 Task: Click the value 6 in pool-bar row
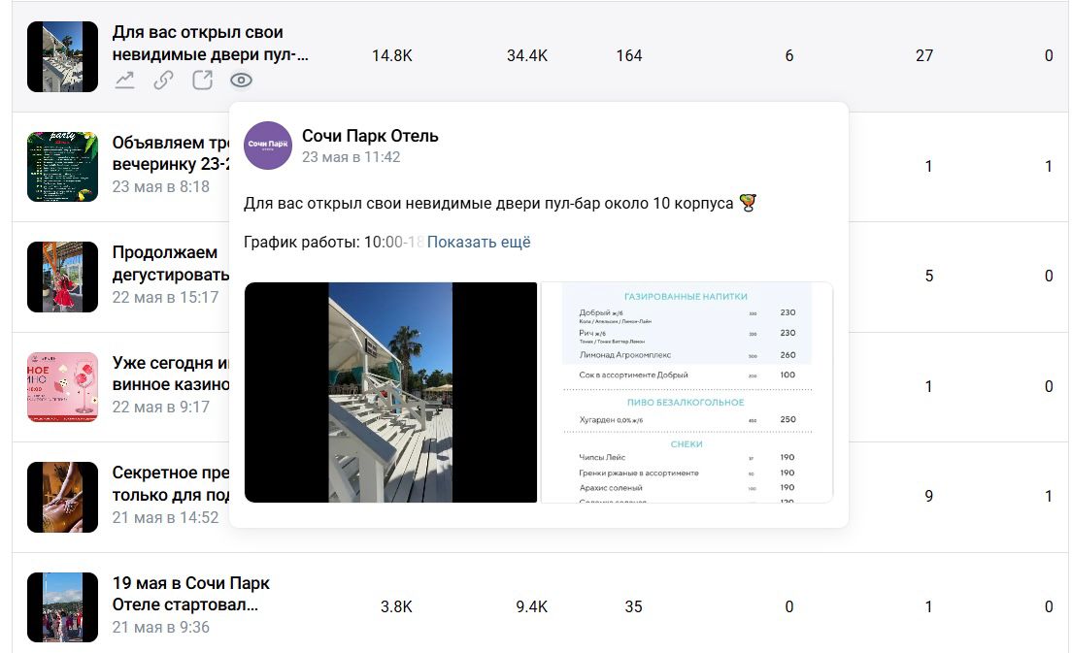click(789, 56)
